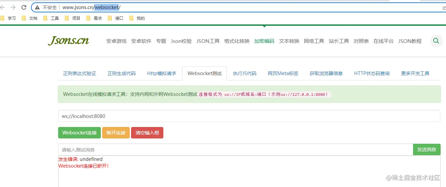Click the browser forward arrow
The width and height of the screenshot is (446, 187).
pos(13,7)
